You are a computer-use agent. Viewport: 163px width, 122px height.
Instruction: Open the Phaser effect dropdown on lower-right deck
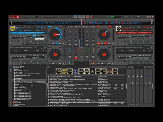tap(148, 56)
